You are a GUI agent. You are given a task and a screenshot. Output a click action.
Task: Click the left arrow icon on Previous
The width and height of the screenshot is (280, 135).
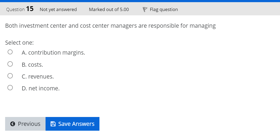[x=12, y=124]
